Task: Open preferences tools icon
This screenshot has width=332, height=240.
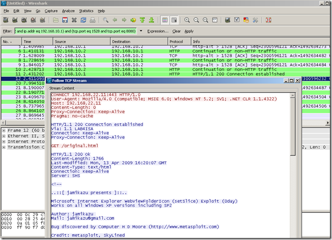Action: 255,20
